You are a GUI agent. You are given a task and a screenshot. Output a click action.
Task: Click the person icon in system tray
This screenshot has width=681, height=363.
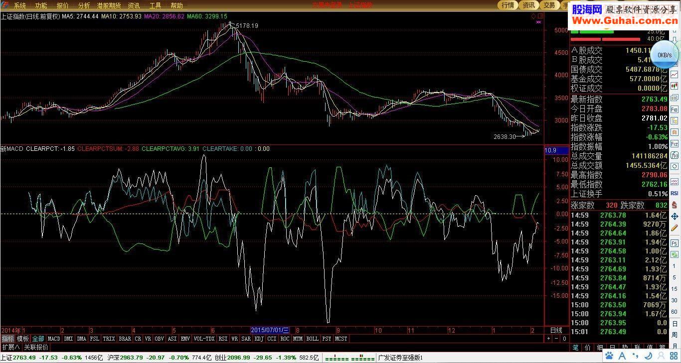point(660,356)
